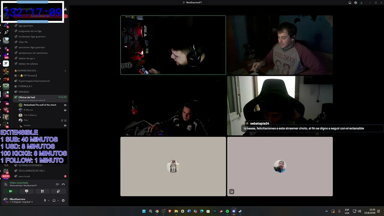The image size is (384, 216).
Task: Open Discord help icon in title bar
Action: [355, 3]
